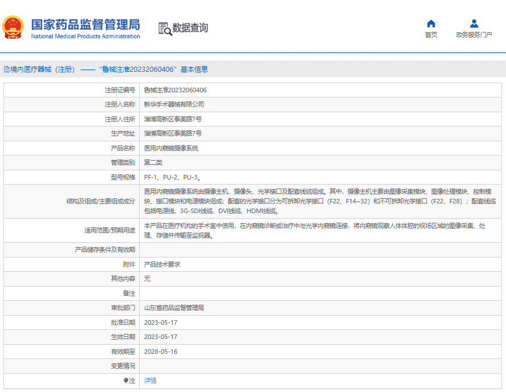Open the 详情 link
Image resolution: width=506 pixels, height=392 pixels.
(x=150, y=381)
